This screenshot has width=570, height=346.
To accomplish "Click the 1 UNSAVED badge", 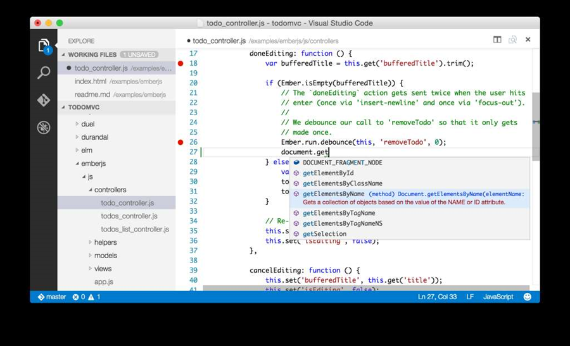I will [x=139, y=54].
